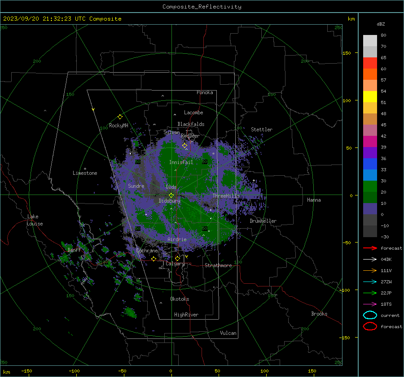Click the 'Calgary' map label
Image resolution: width=404 pixels, height=377 pixels.
175,264
